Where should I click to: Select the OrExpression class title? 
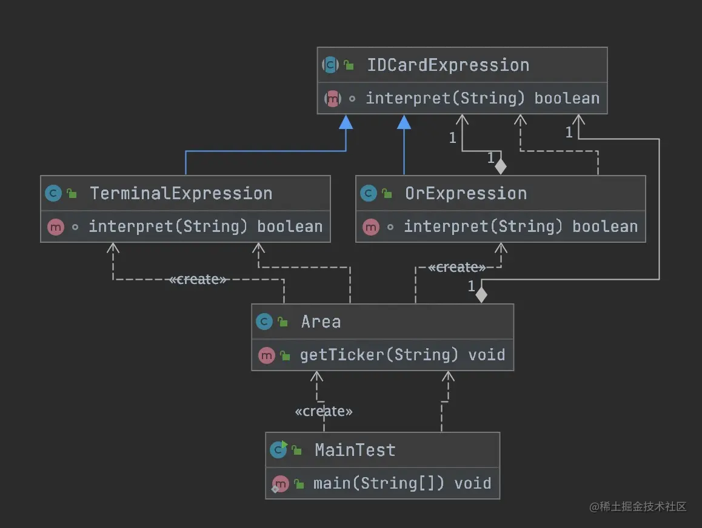point(466,194)
